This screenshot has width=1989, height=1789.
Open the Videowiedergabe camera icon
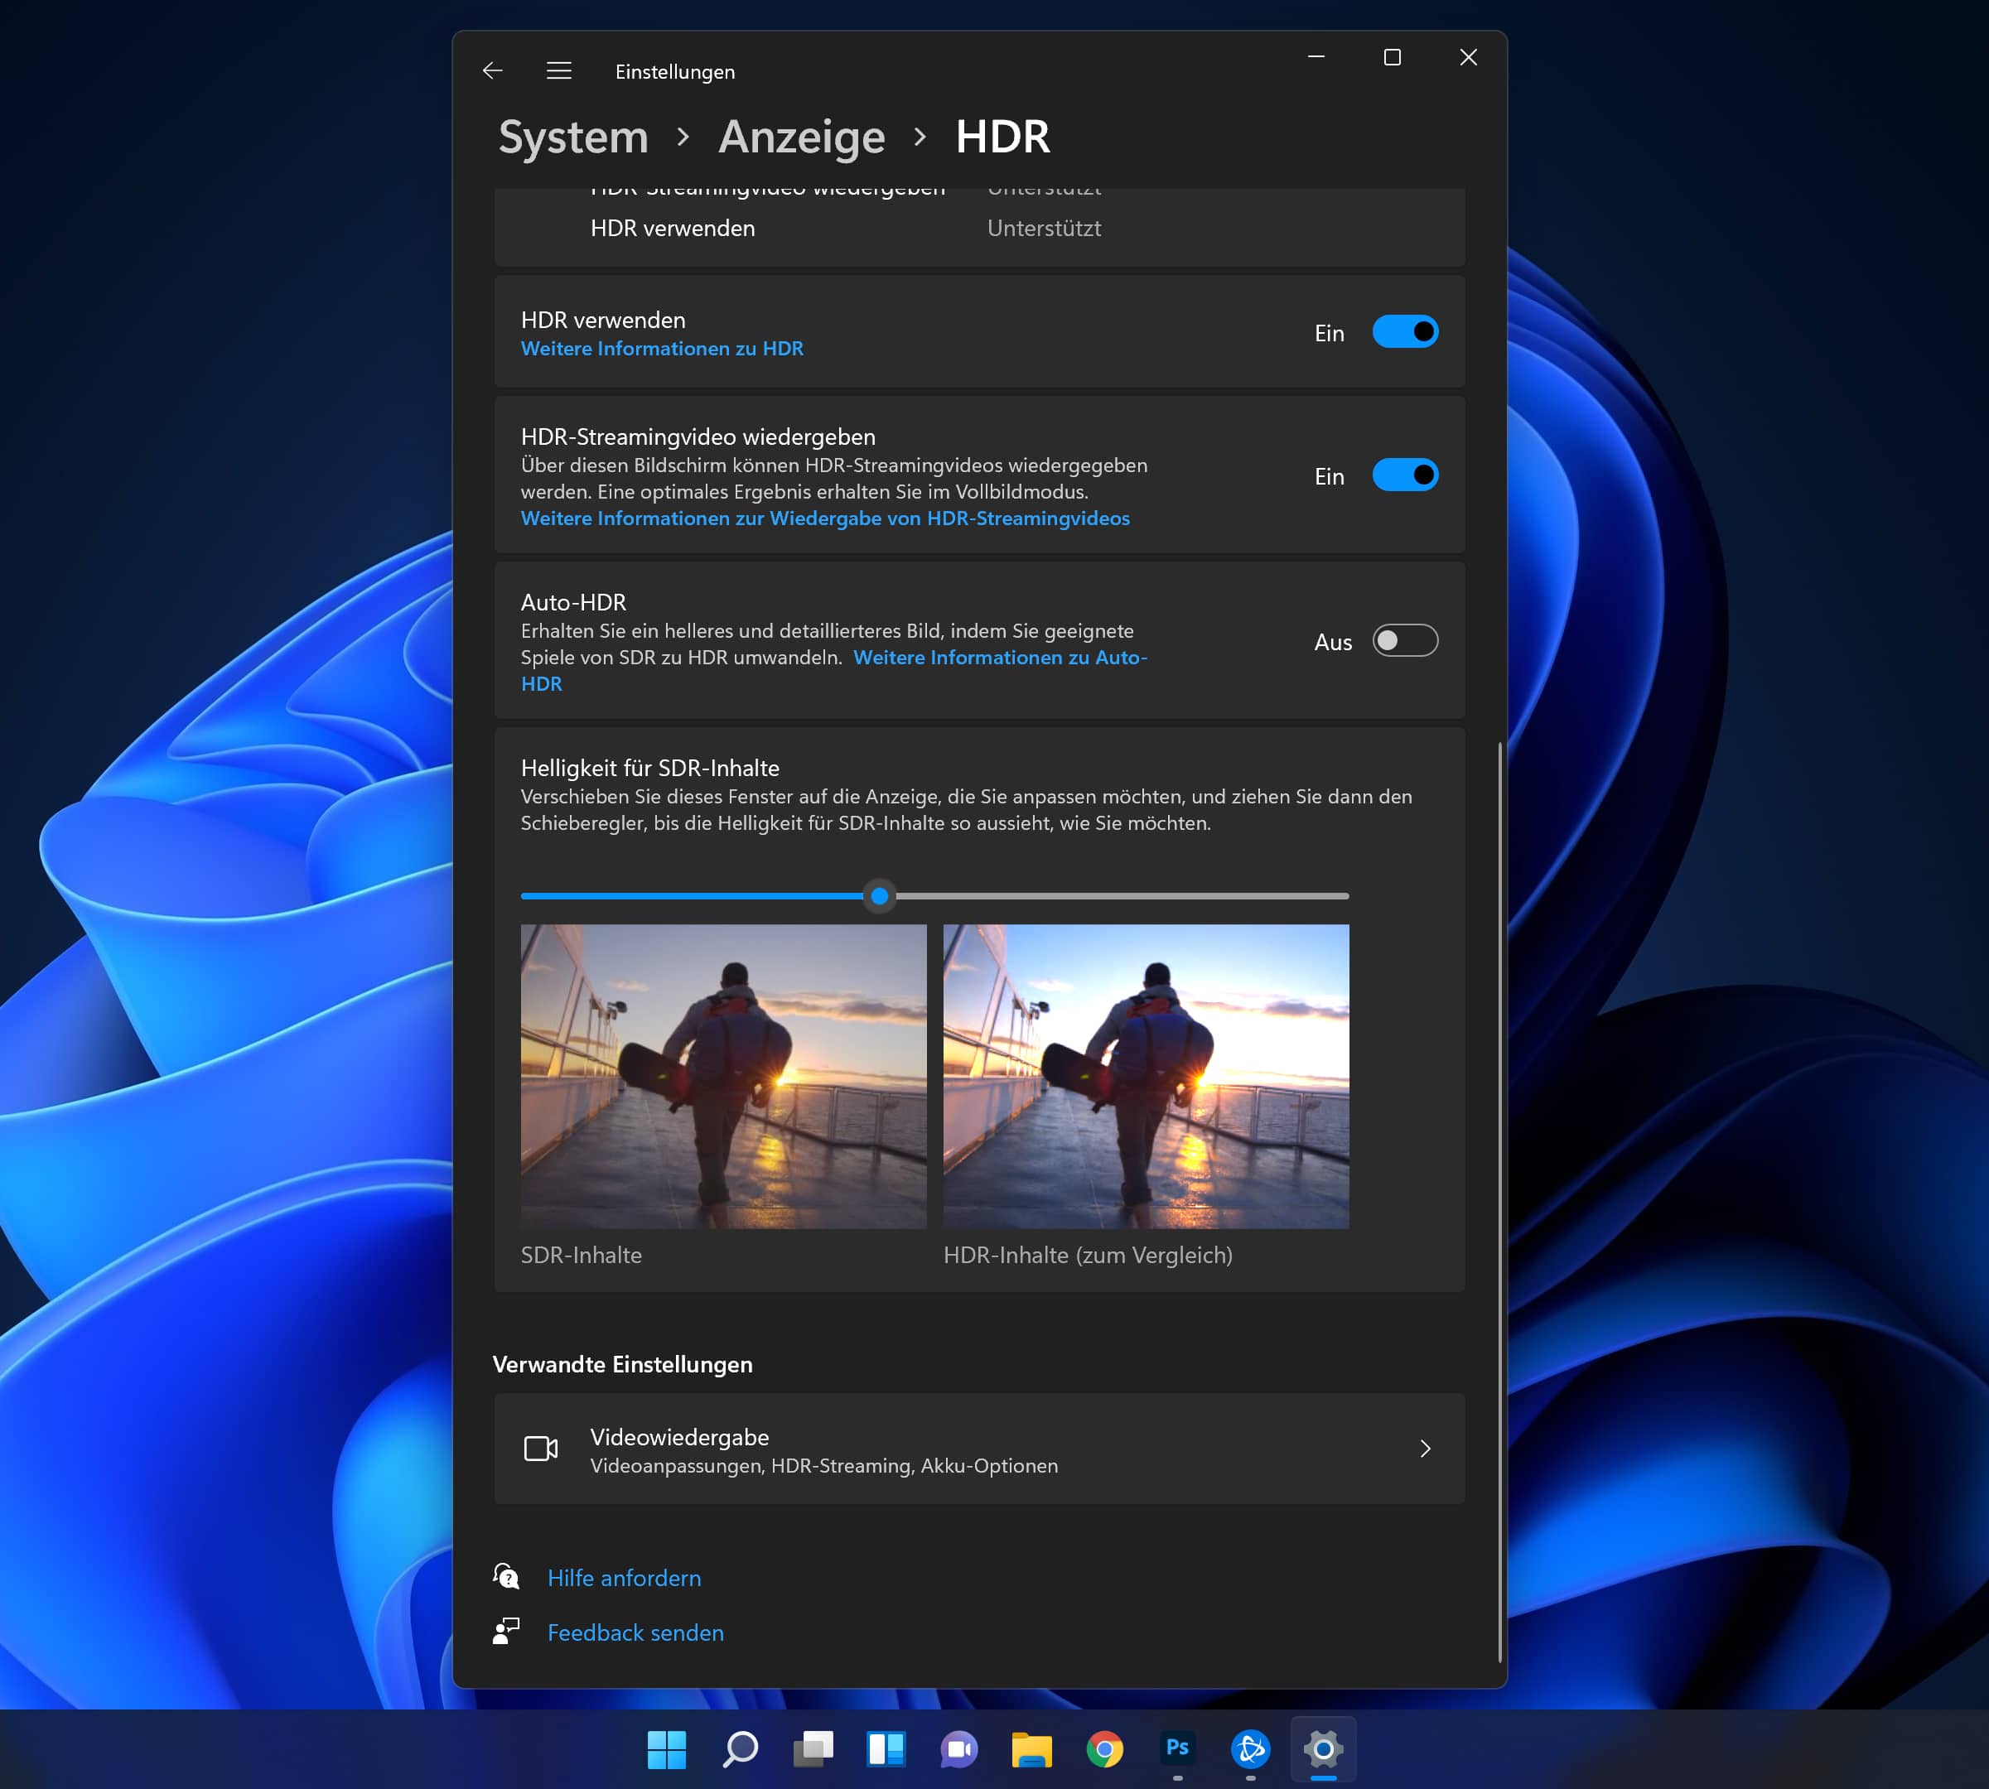[x=541, y=1448]
